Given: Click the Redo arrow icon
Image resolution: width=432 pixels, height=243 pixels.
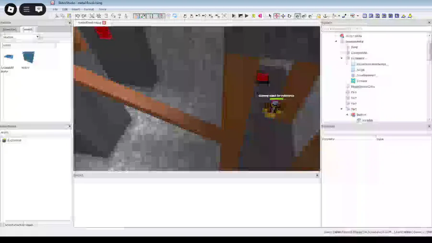Looking at the screenshot, I should tap(84, 16).
